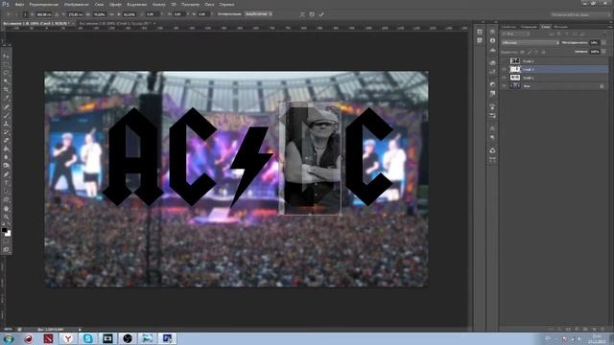Select the History Brush tool

[x=6, y=132]
